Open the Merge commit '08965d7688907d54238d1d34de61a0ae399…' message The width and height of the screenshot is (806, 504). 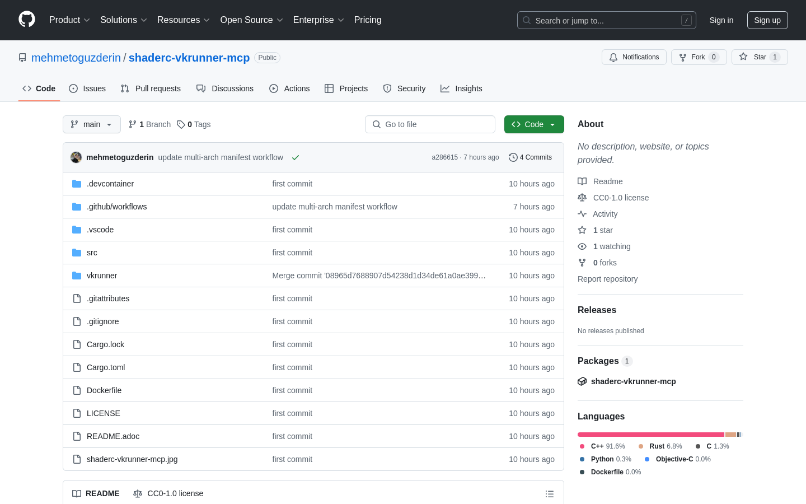(x=379, y=276)
